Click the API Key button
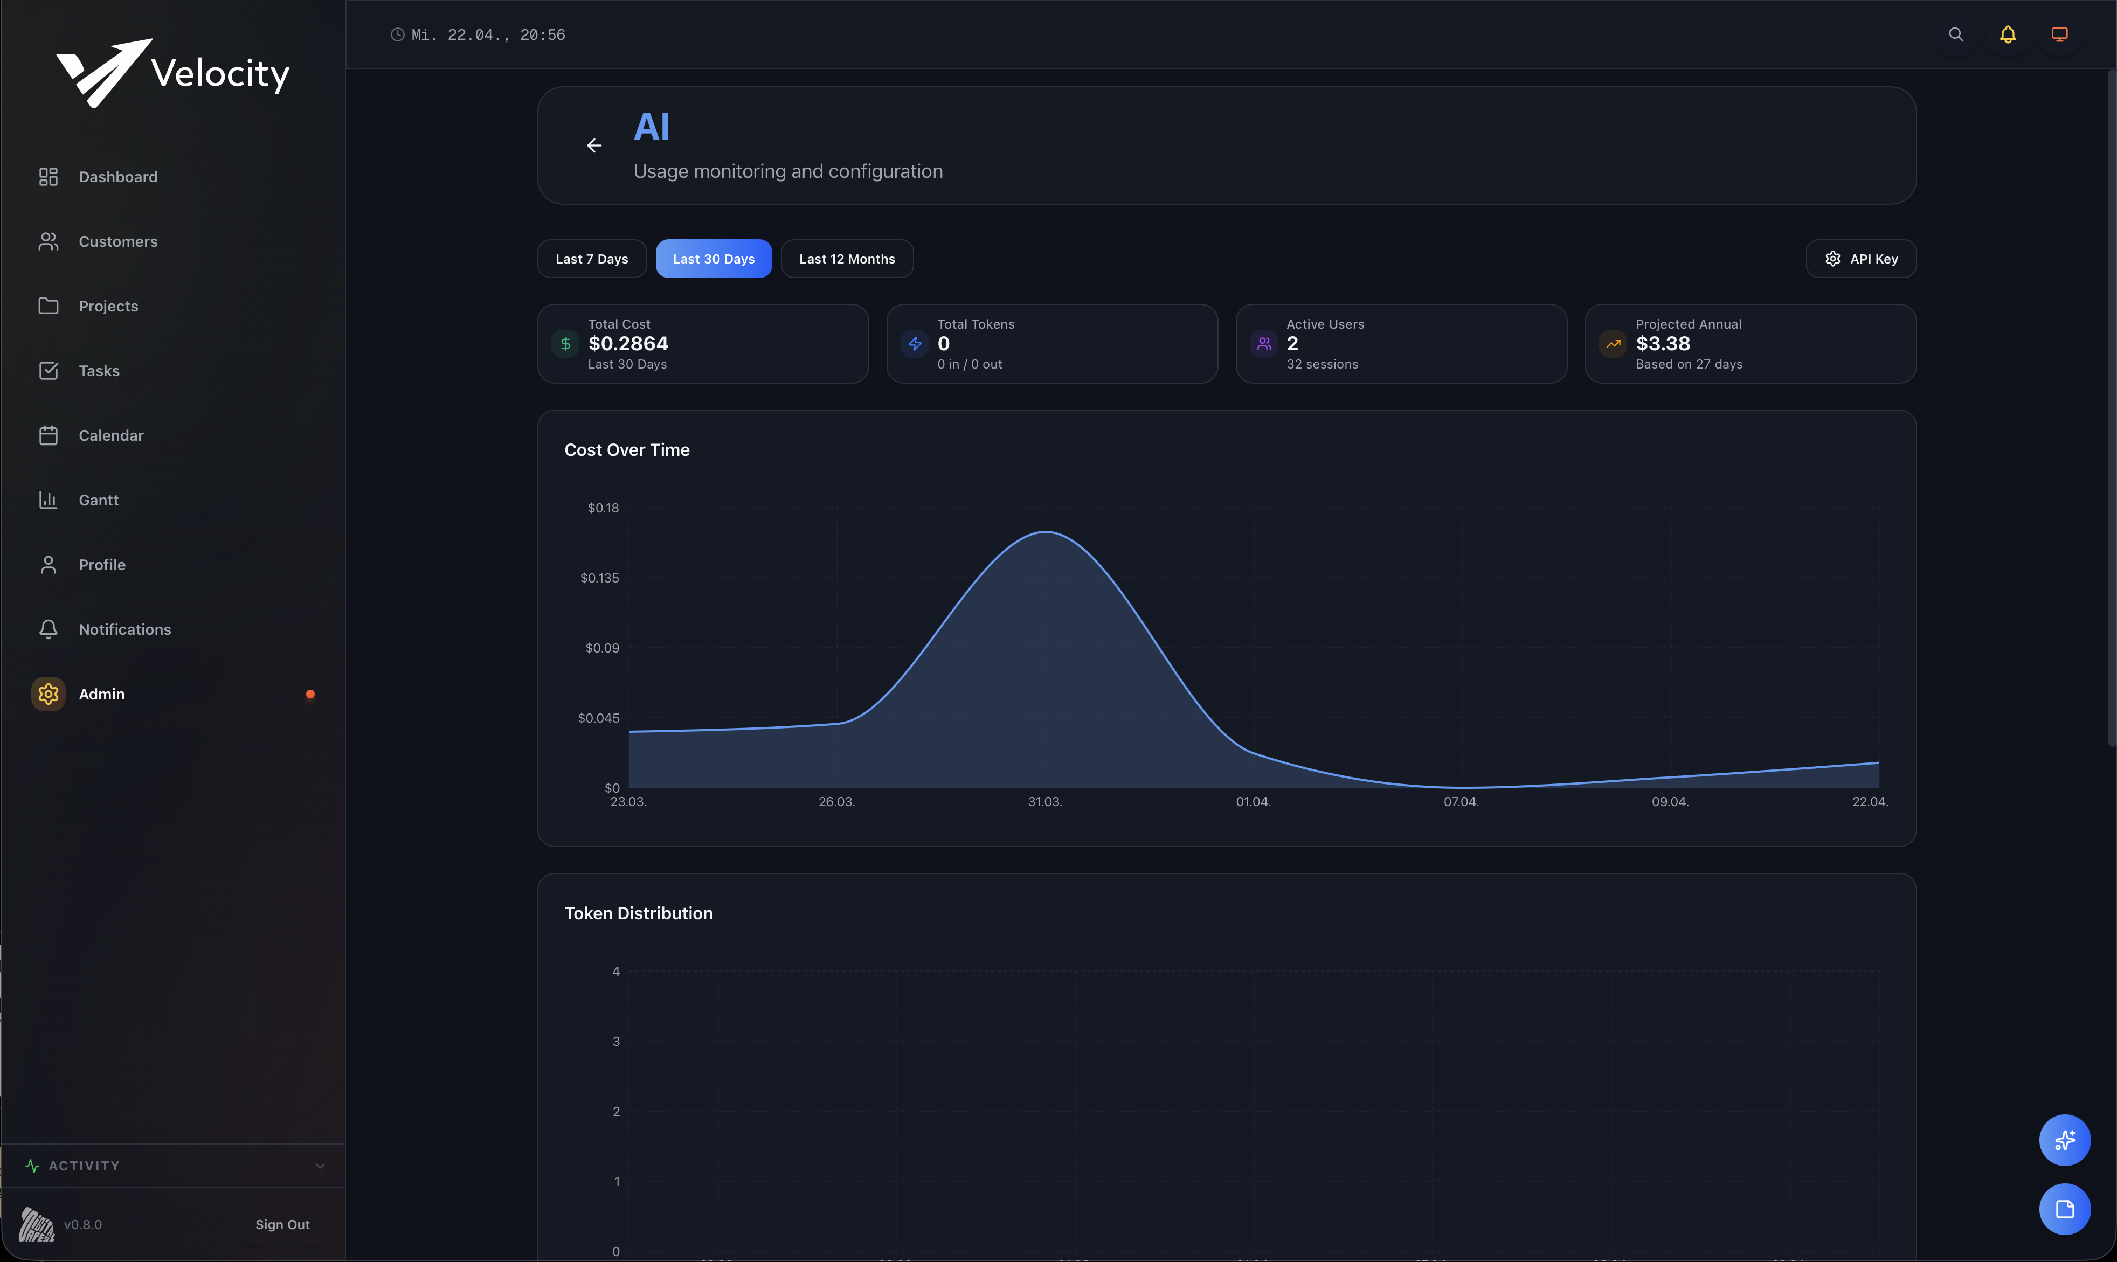 point(1861,259)
